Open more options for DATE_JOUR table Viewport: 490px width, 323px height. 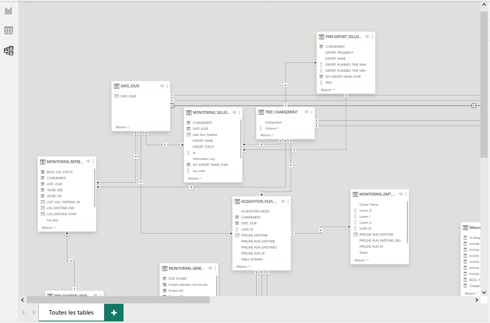click(167, 86)
